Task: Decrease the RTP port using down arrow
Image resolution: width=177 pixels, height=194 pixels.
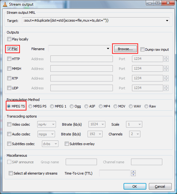Action: (166, 80)
